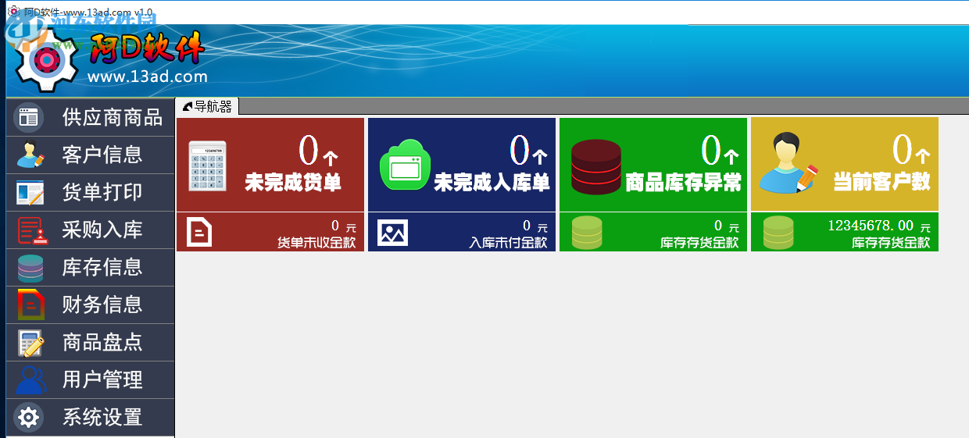Open the 库存信息 database icon
This screenshot has width=969, height=438.
[30, 268]
